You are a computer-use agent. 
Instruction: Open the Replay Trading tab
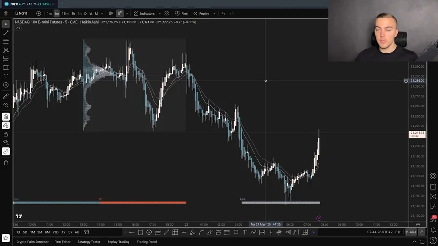(x=118, y=242)
